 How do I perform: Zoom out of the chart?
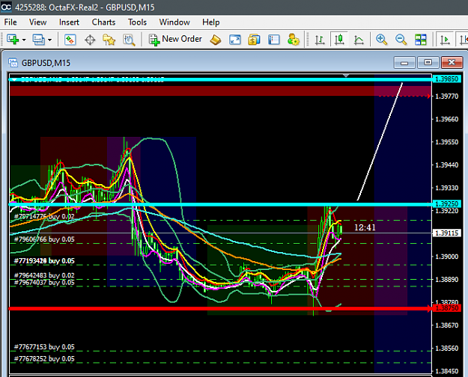401,40
